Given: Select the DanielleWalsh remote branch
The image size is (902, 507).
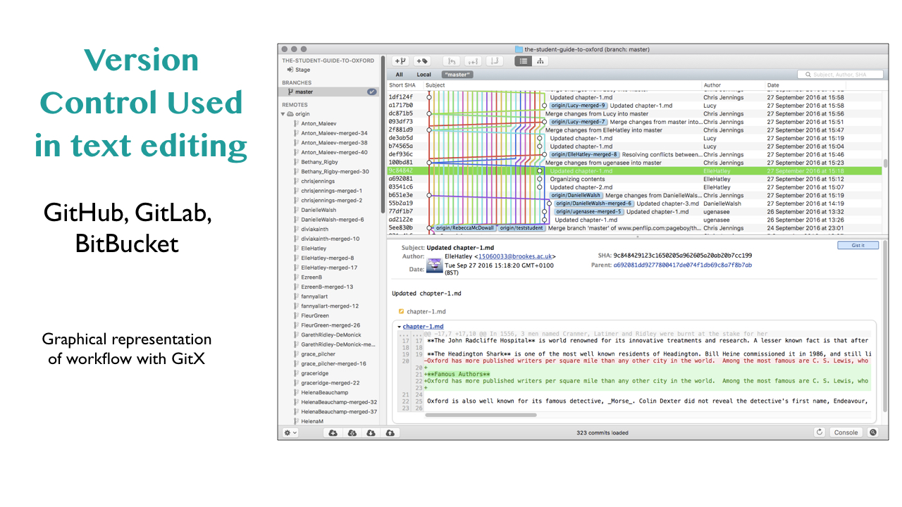Looking at the screenshot, I should coord(319,210).
